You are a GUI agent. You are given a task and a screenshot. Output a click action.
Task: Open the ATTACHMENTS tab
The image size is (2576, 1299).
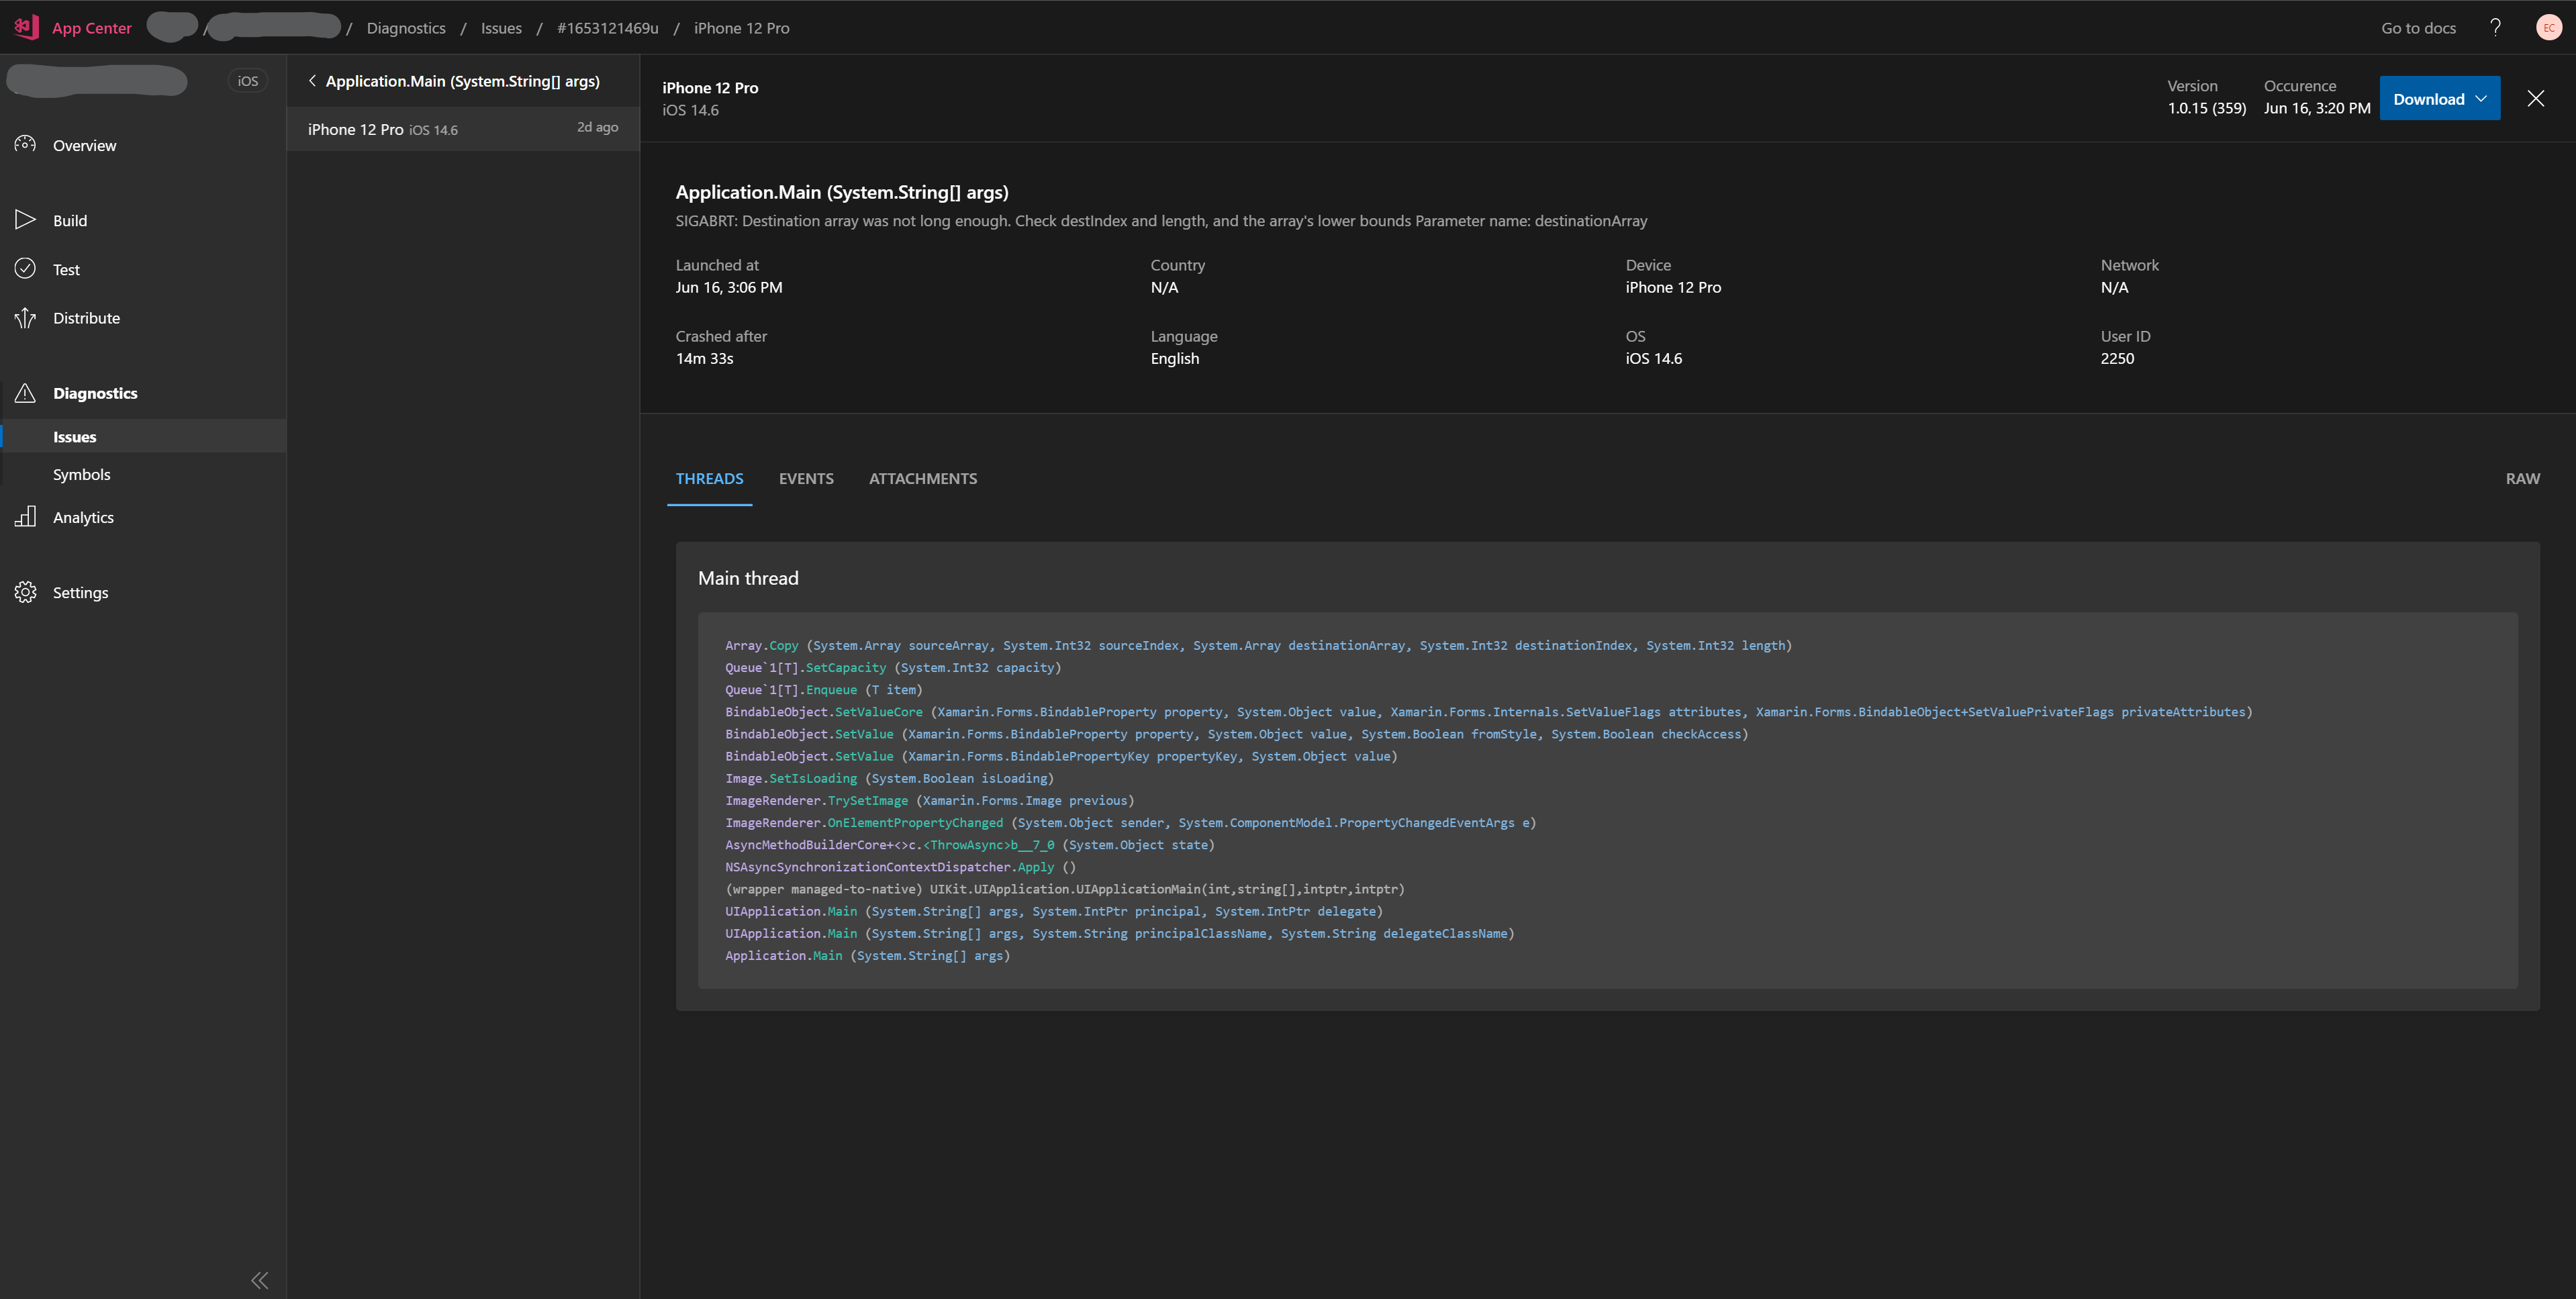pyautogui.click(x=923, y=478)
